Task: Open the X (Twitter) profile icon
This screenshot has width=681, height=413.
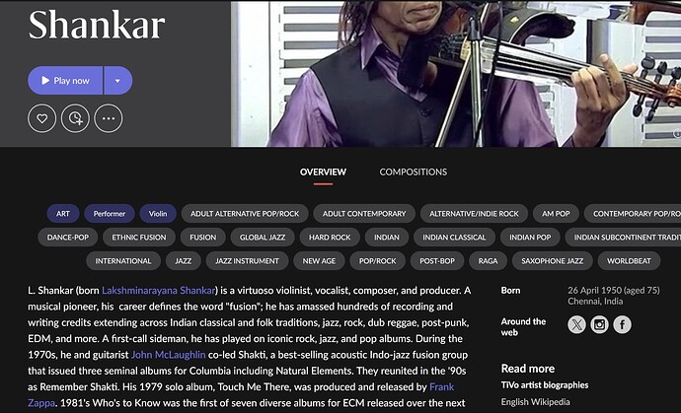Action: click(576, 324)
